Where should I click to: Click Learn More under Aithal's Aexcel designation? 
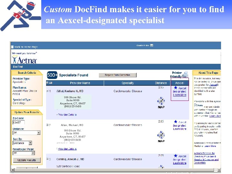[179, 95]
